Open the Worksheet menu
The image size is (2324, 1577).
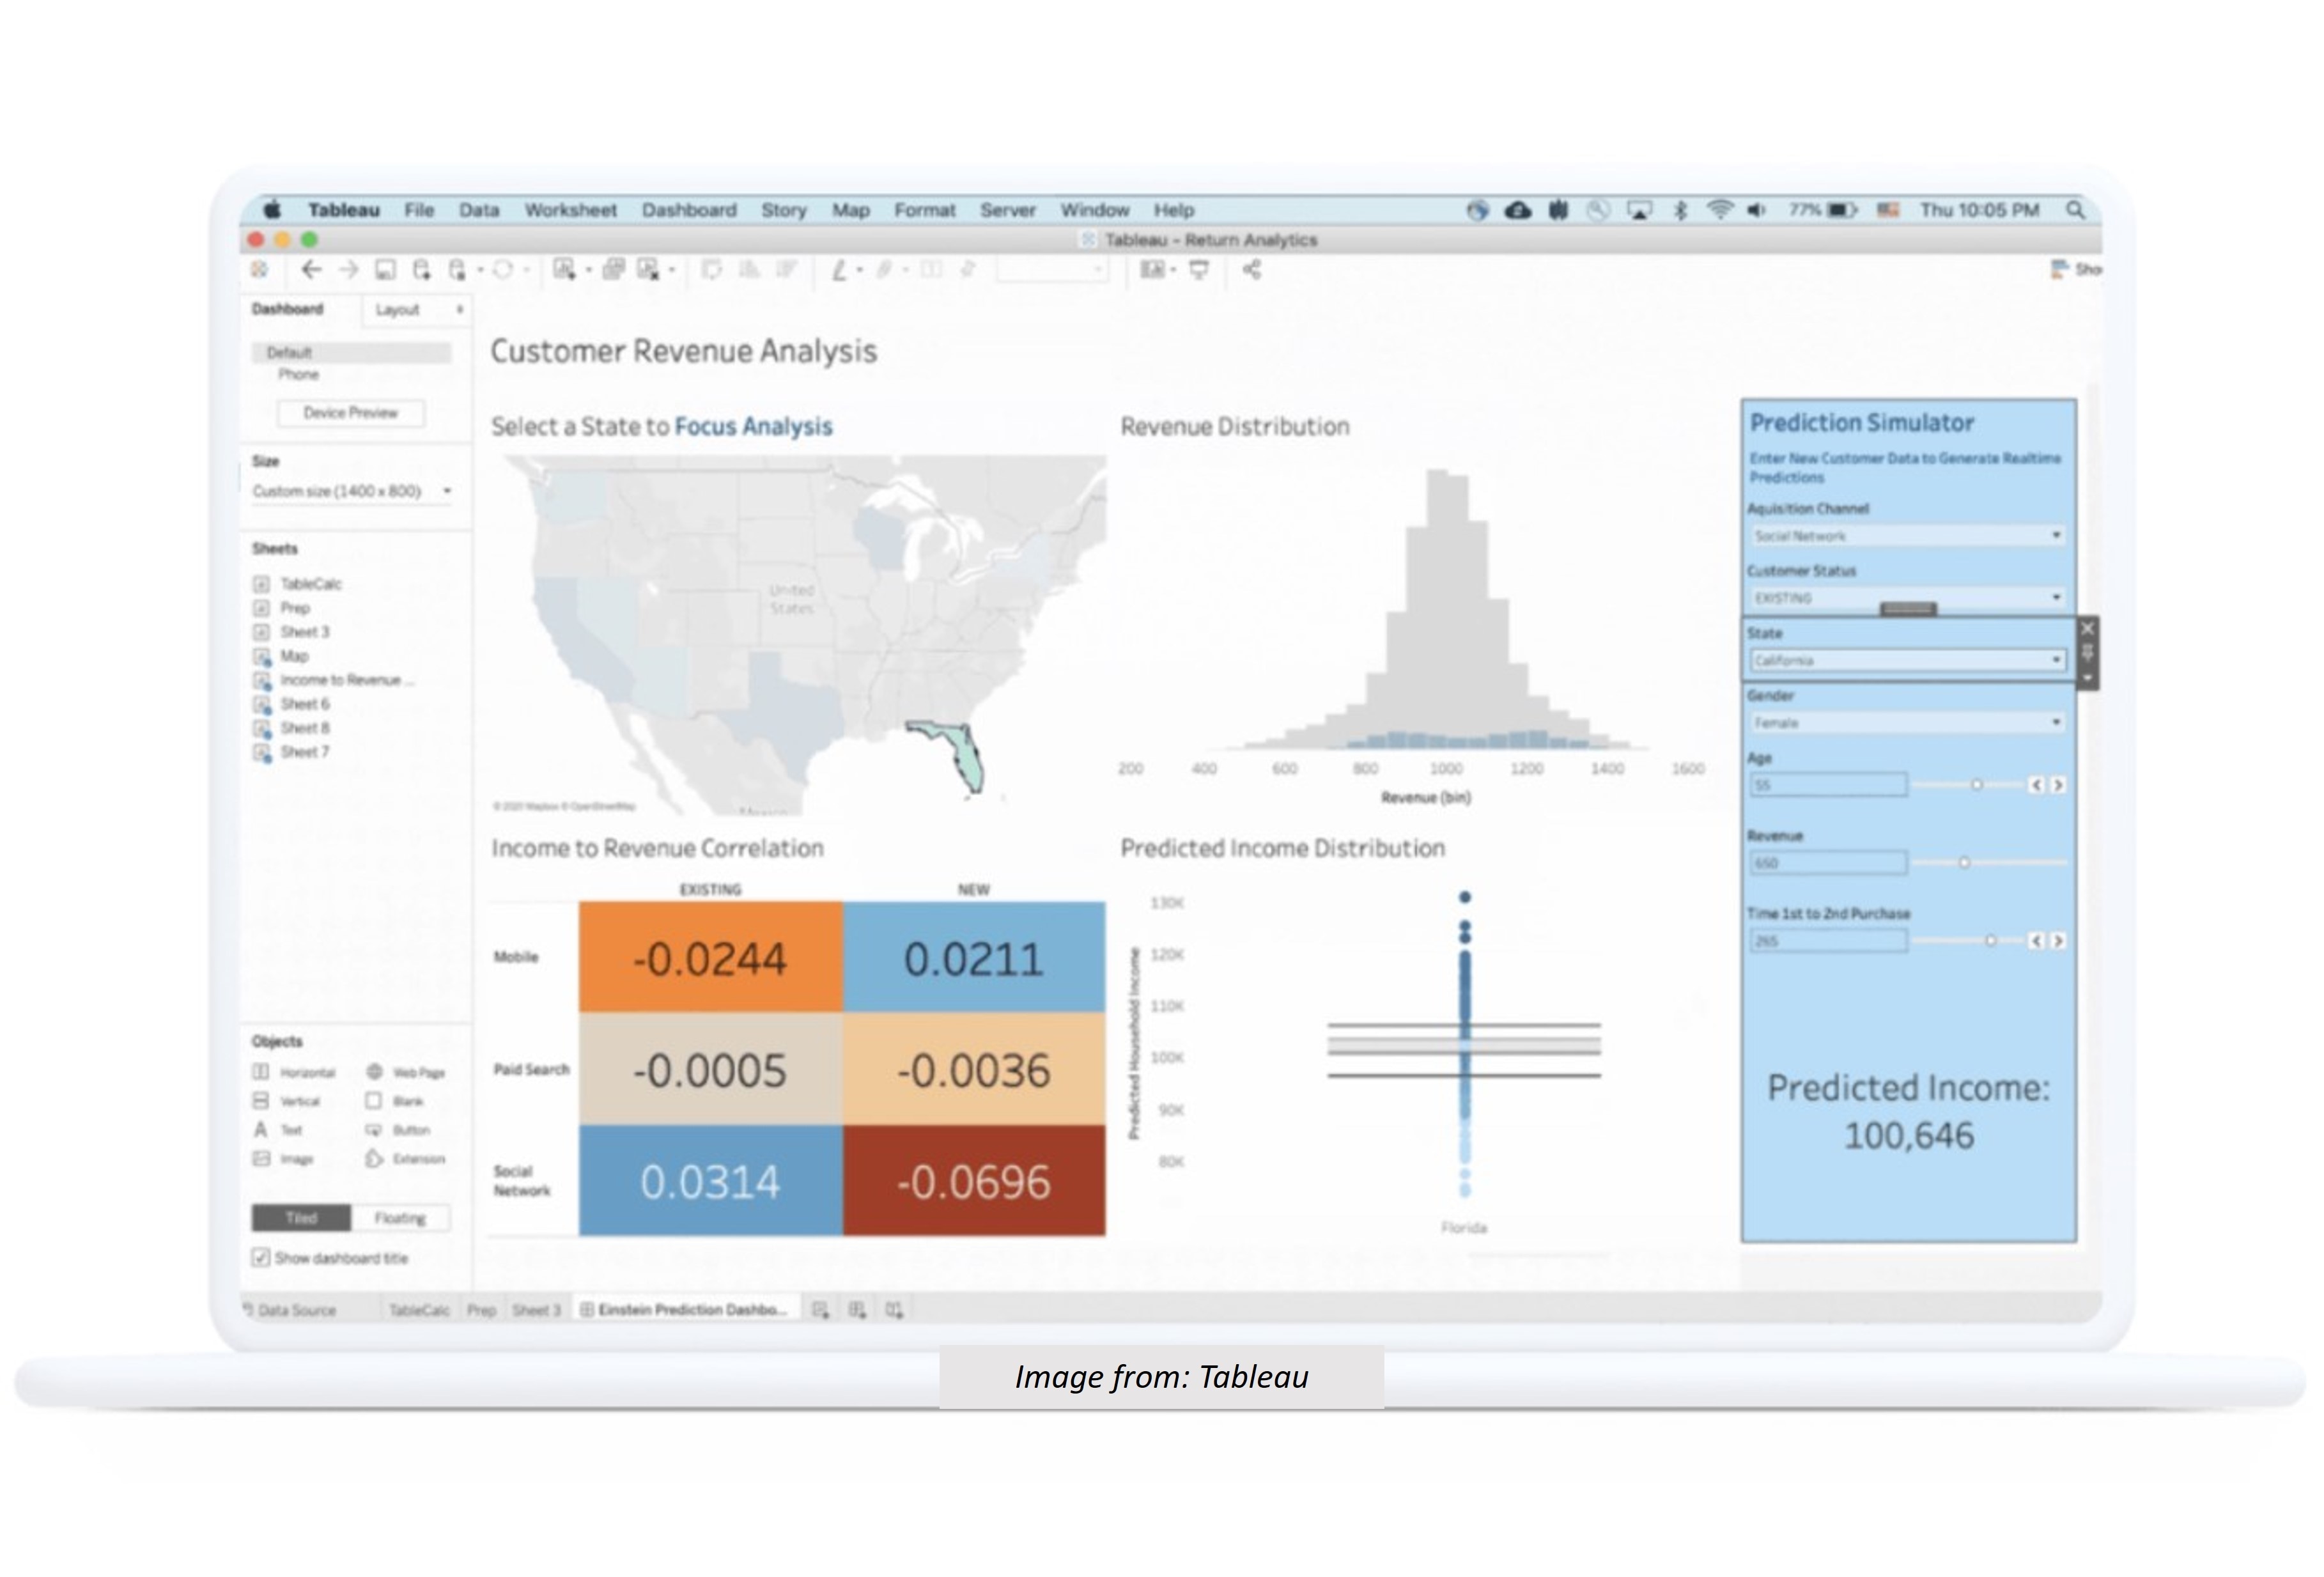point(570,210)
